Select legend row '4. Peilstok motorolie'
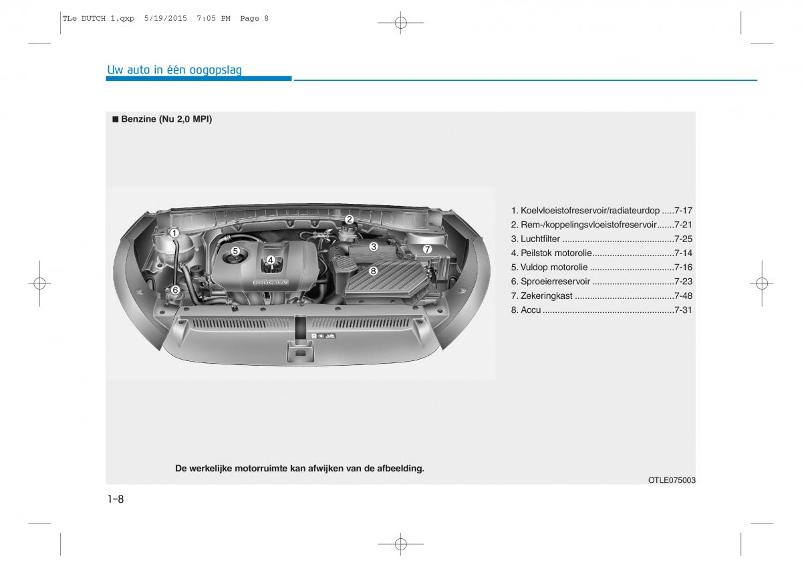The width and height of the screenshot is (802, 567). (601, 253)
